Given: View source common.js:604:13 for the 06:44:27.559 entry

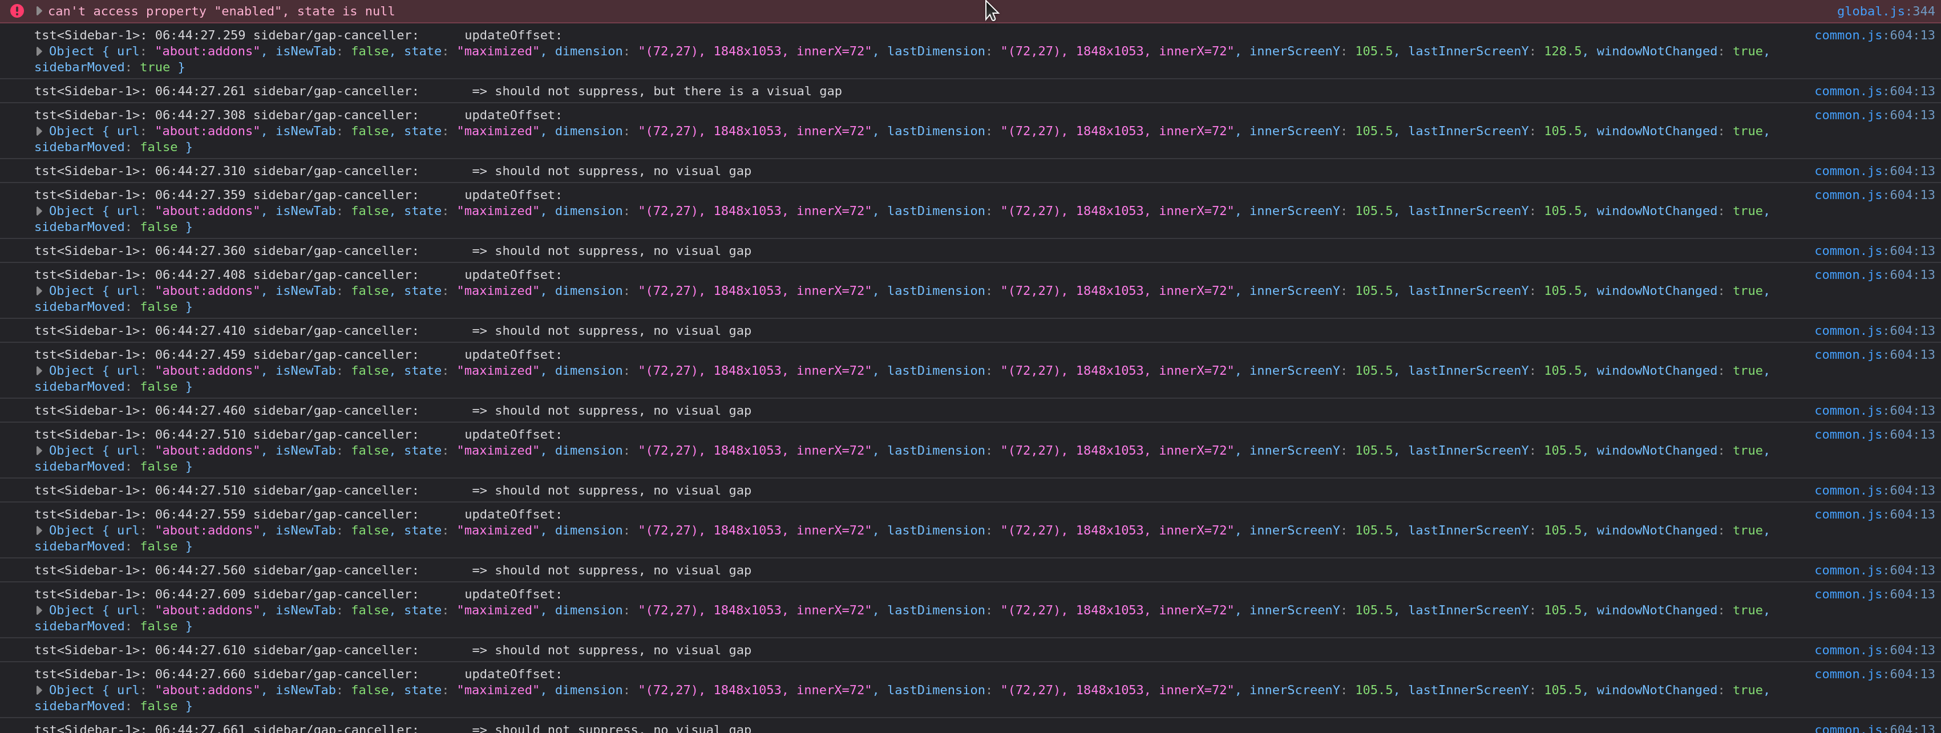Looking at the screenshot, I should point(1874,515).
